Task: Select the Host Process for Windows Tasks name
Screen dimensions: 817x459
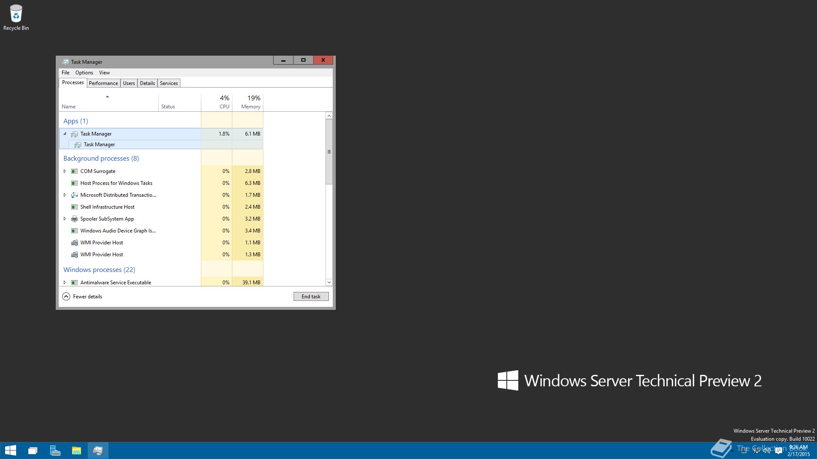Action: coord(116,183)
